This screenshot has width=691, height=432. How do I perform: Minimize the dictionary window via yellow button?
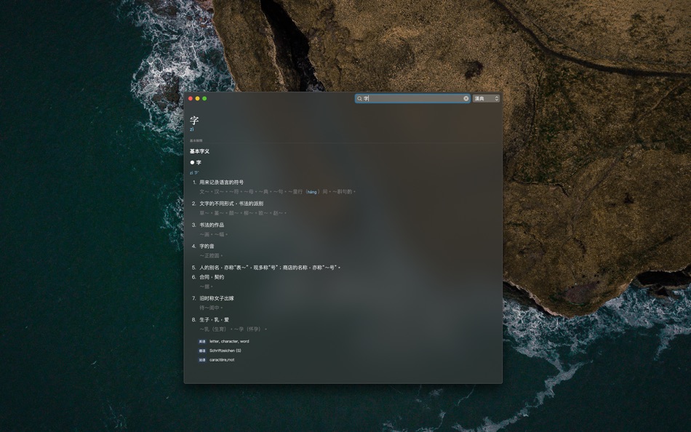pyautogui.click(x=197, y=98)
